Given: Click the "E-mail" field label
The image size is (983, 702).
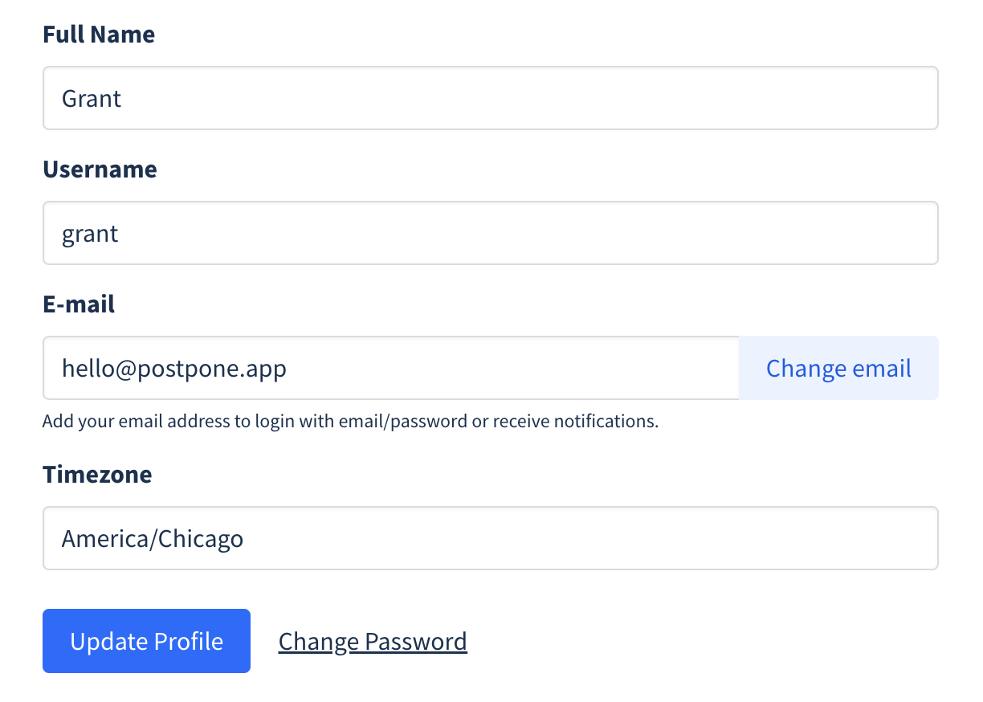Looking at the screenshot, I should [x=79, y=304].
